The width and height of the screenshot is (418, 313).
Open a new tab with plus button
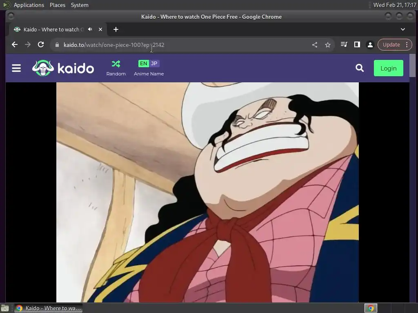116,29
